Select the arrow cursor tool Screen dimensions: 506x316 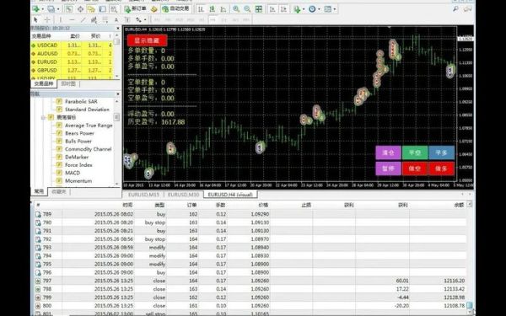coord(35,20)
